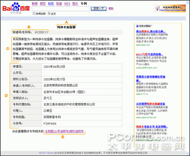Open the 纯净水设备公司 ad link
Viewport: 190px width, 156px height.
click(152, 126)
